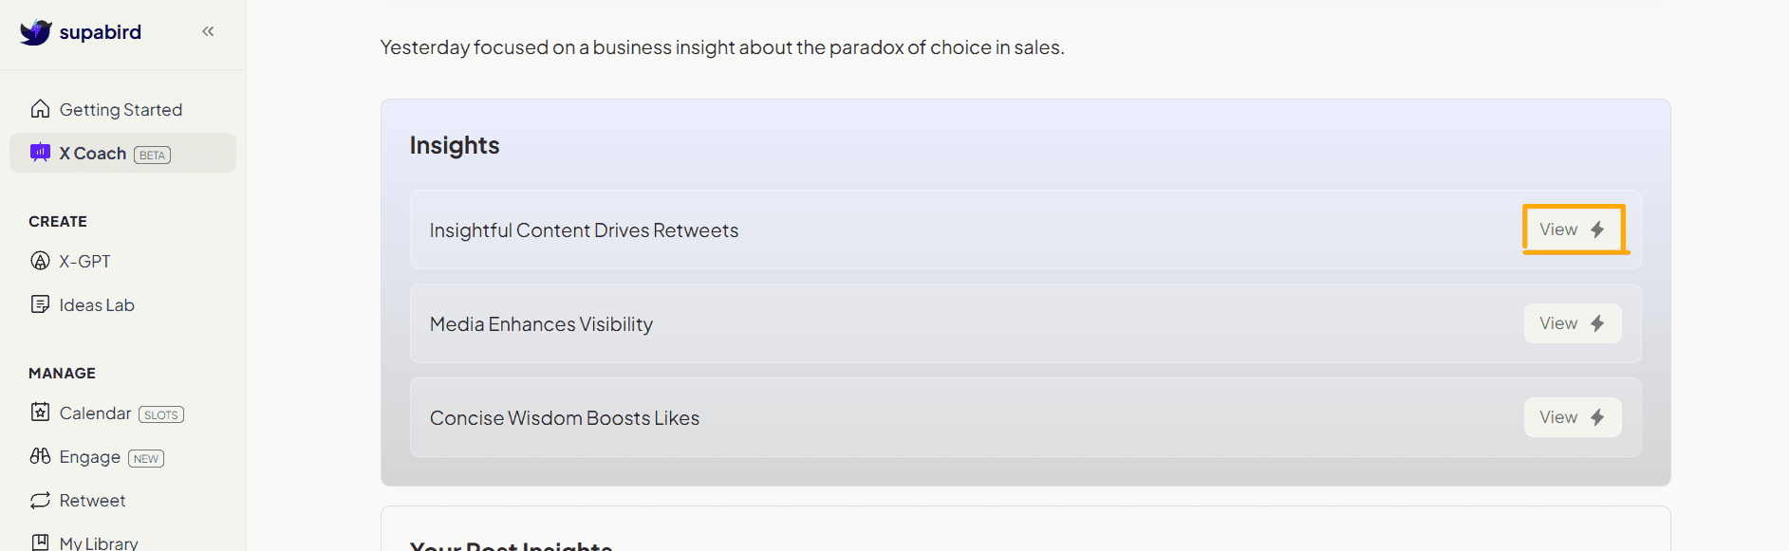Go to the Engage page
The width and height of the screenshot is (1789, 551).
click(x=89, y=457)
